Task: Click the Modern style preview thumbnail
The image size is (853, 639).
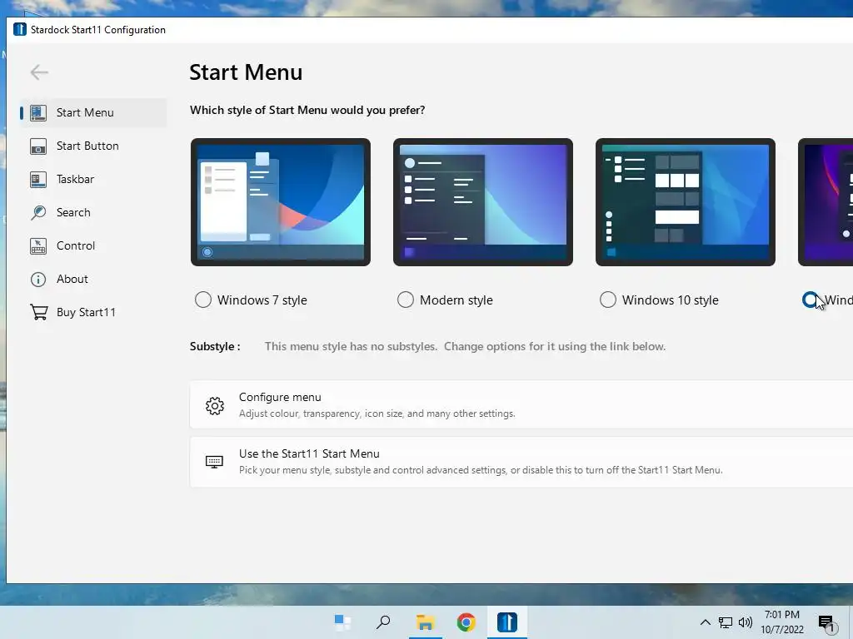Action: click(483, 202)
